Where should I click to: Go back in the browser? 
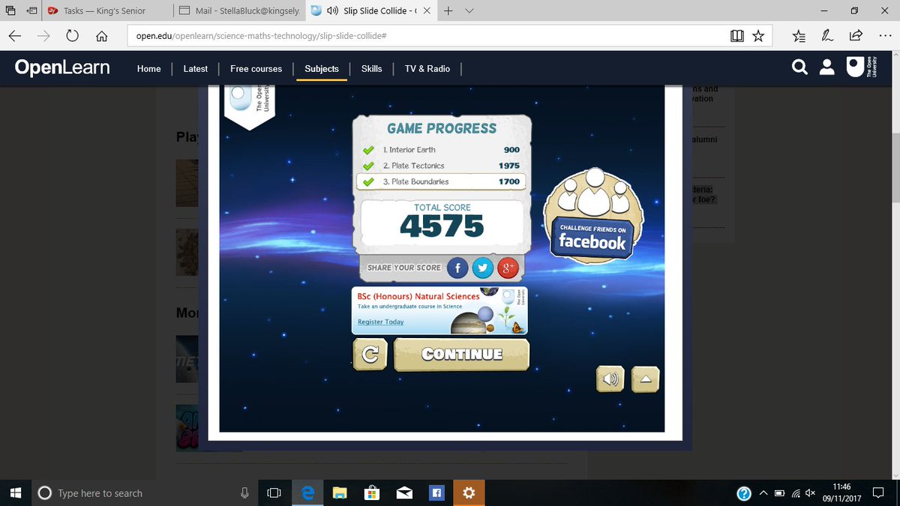[15, 36]
